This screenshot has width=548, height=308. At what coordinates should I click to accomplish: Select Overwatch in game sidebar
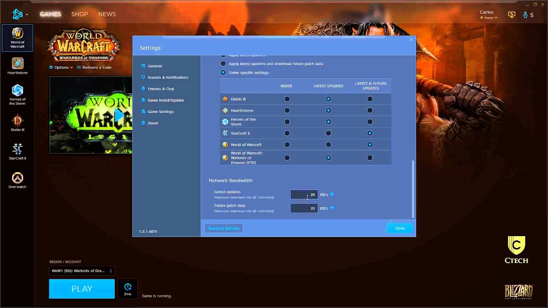pyautogui.click(x=18, y=181)
